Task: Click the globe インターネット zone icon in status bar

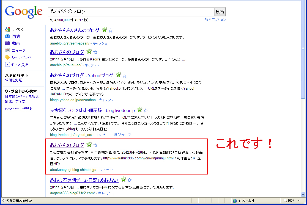Action: [235, 201]
